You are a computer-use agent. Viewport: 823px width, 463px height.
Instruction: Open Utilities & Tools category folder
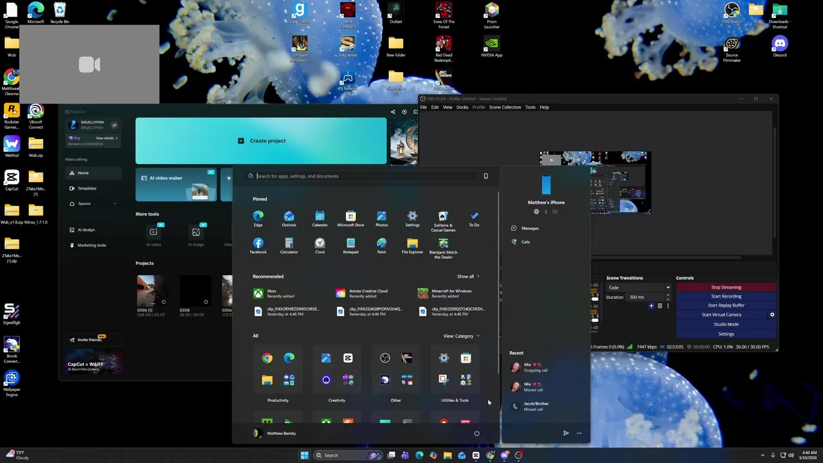(455, 369)
